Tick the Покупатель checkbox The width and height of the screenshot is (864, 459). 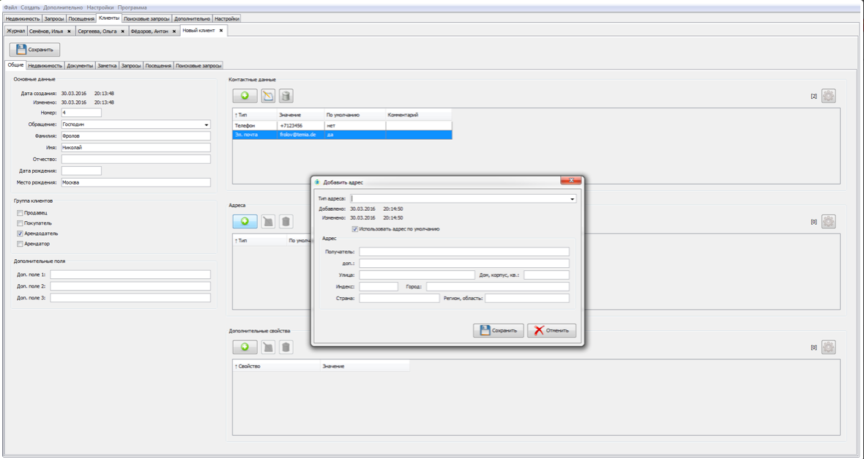click(x=20, y=223)
